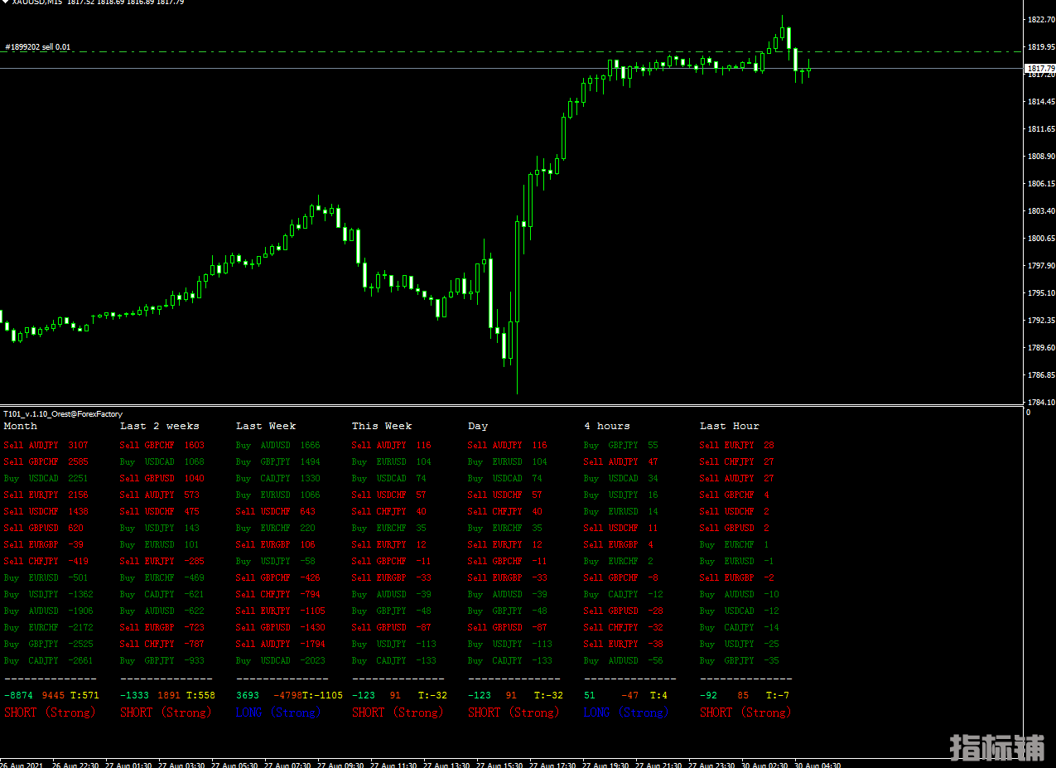This screenshot has width=1056, height=768.
Task: Click SHORT (Strong) signal under Day
Action: [514, 712]
